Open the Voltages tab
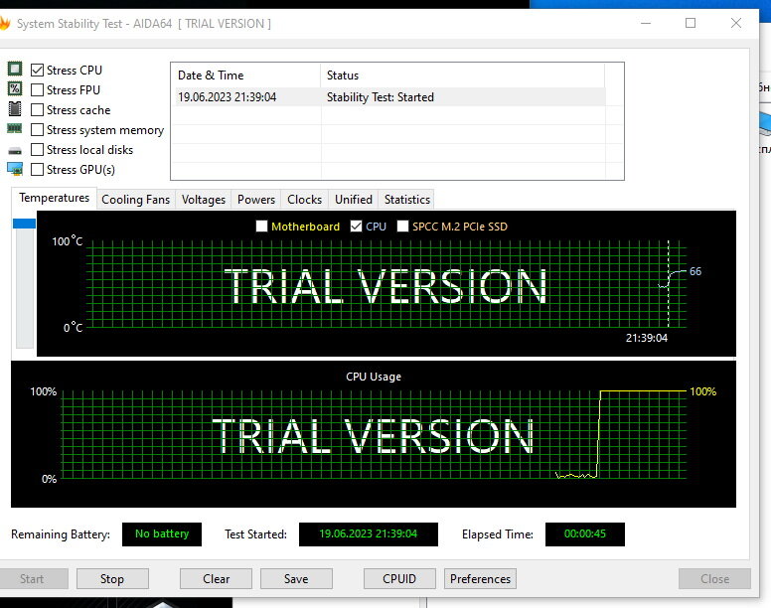Screen dimensions: 771x608 pyautogui.click(x=203, y=200)
